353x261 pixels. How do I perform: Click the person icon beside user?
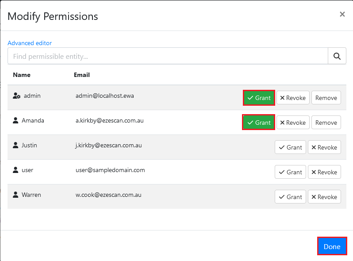(15, 170)
